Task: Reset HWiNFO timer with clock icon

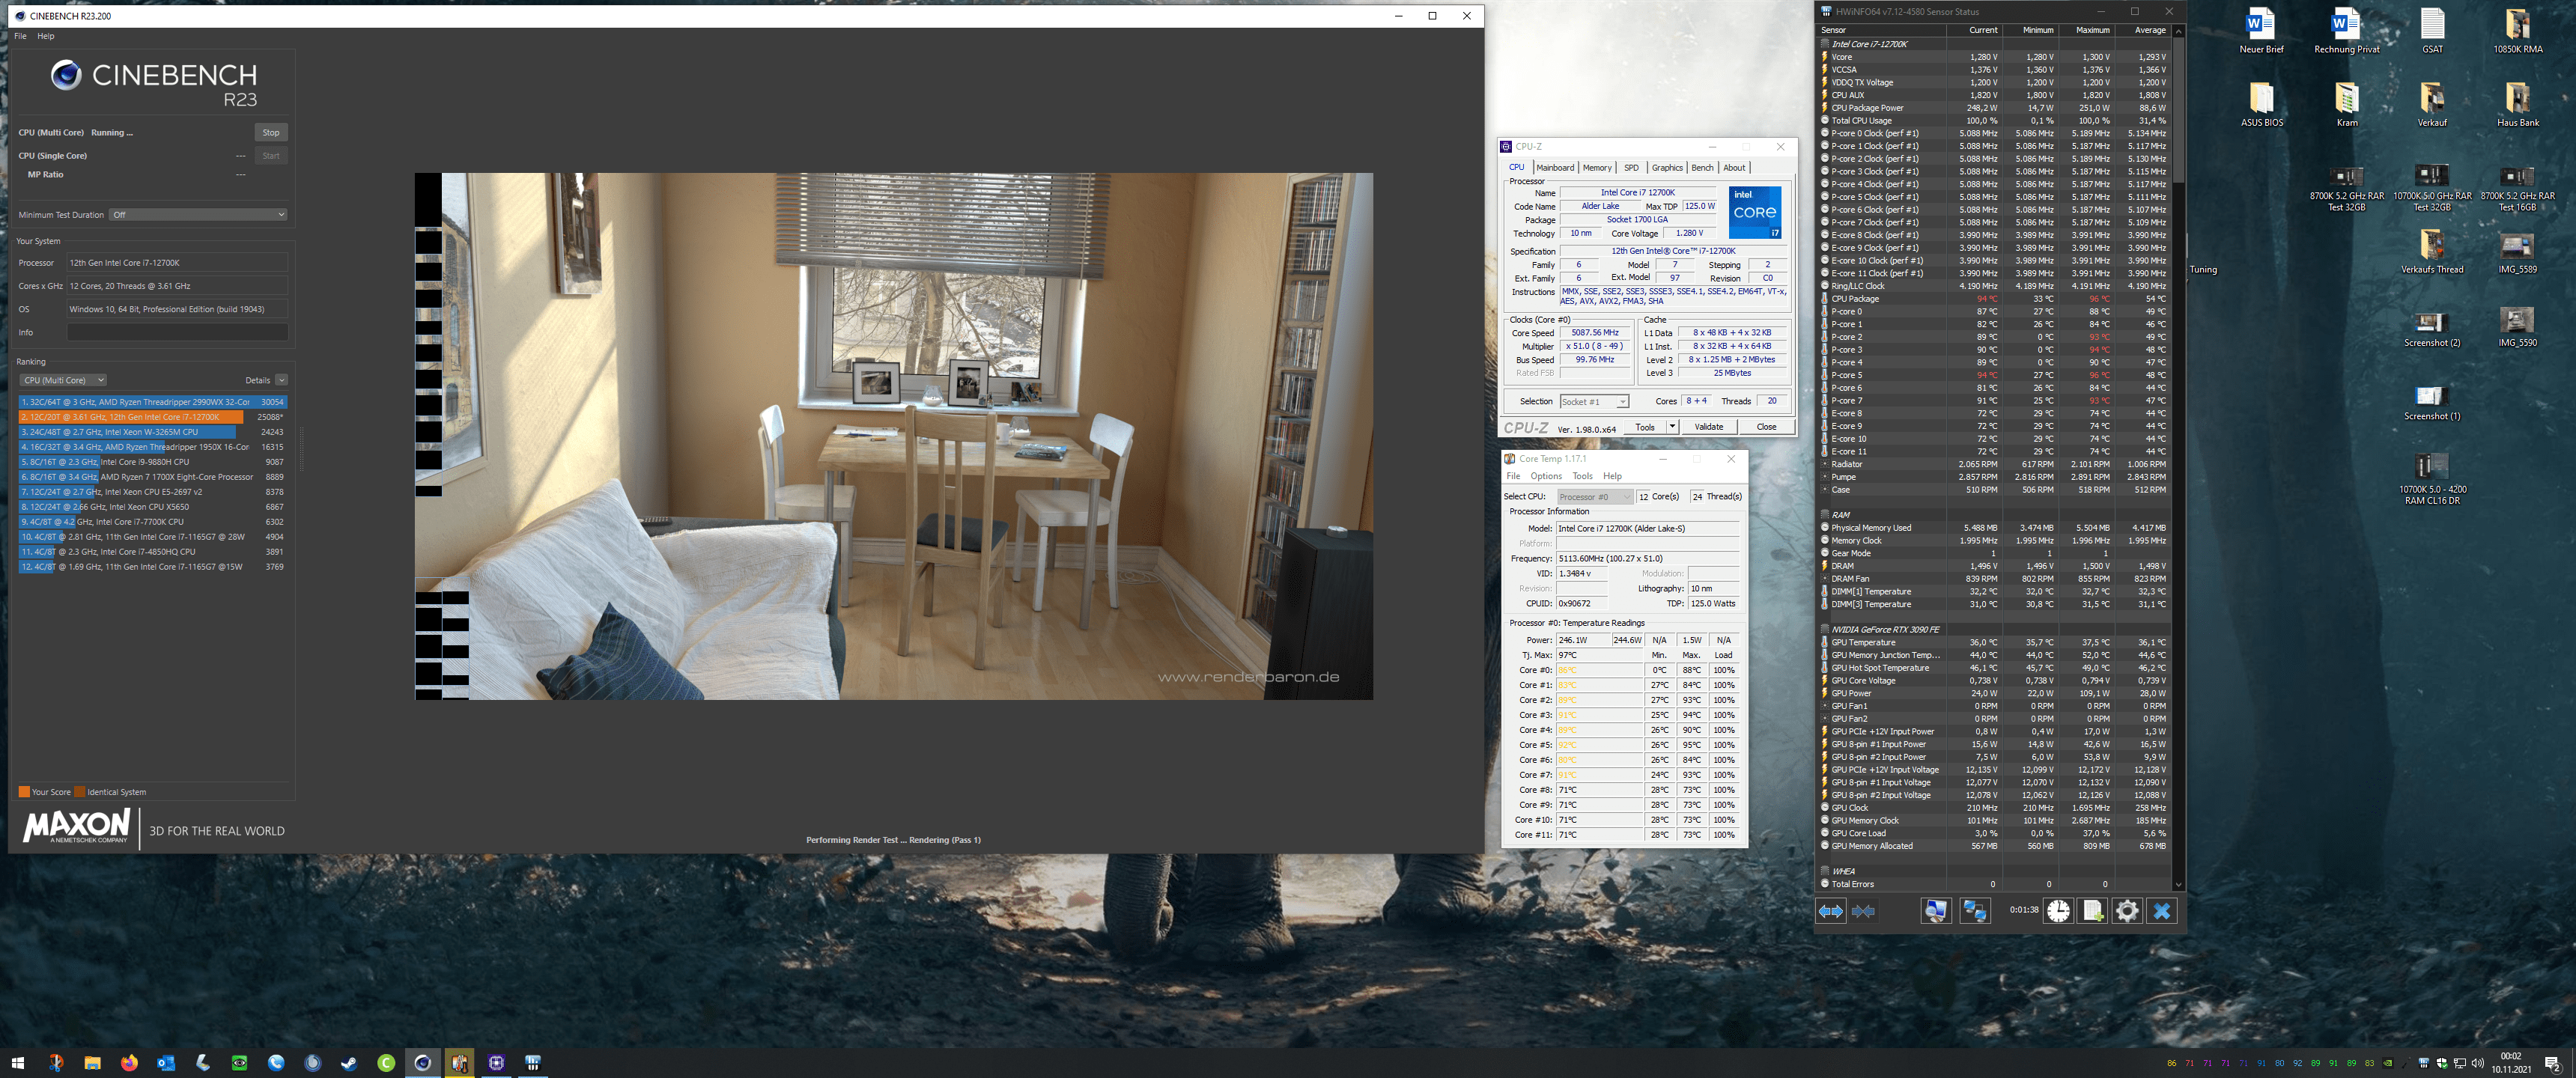Action: click(x=2058, y=910)
